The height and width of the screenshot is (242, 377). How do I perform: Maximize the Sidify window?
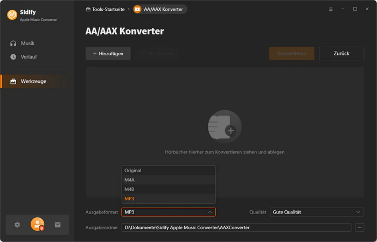[x=355, y=9]
